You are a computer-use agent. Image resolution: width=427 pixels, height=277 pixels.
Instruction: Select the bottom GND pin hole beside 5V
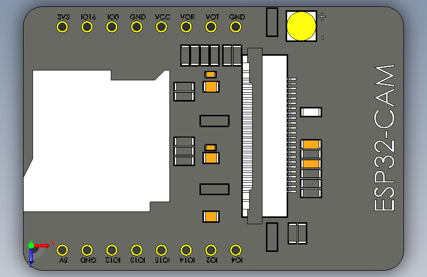click(87, 250)
